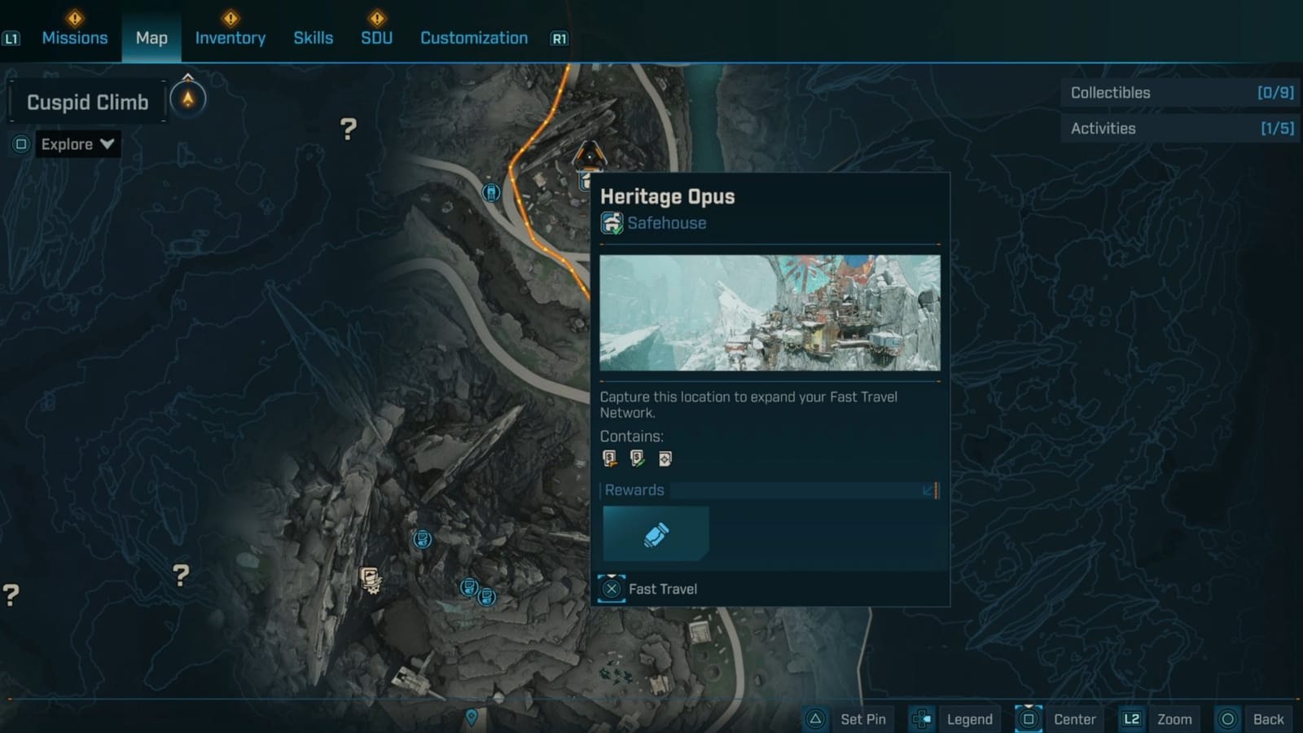Switch to the Inventory tab

click(x=230, y=38)
